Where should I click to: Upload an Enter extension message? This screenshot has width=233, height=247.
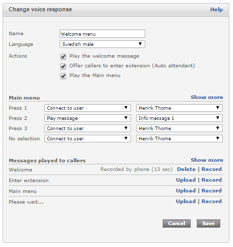point(186,180)
